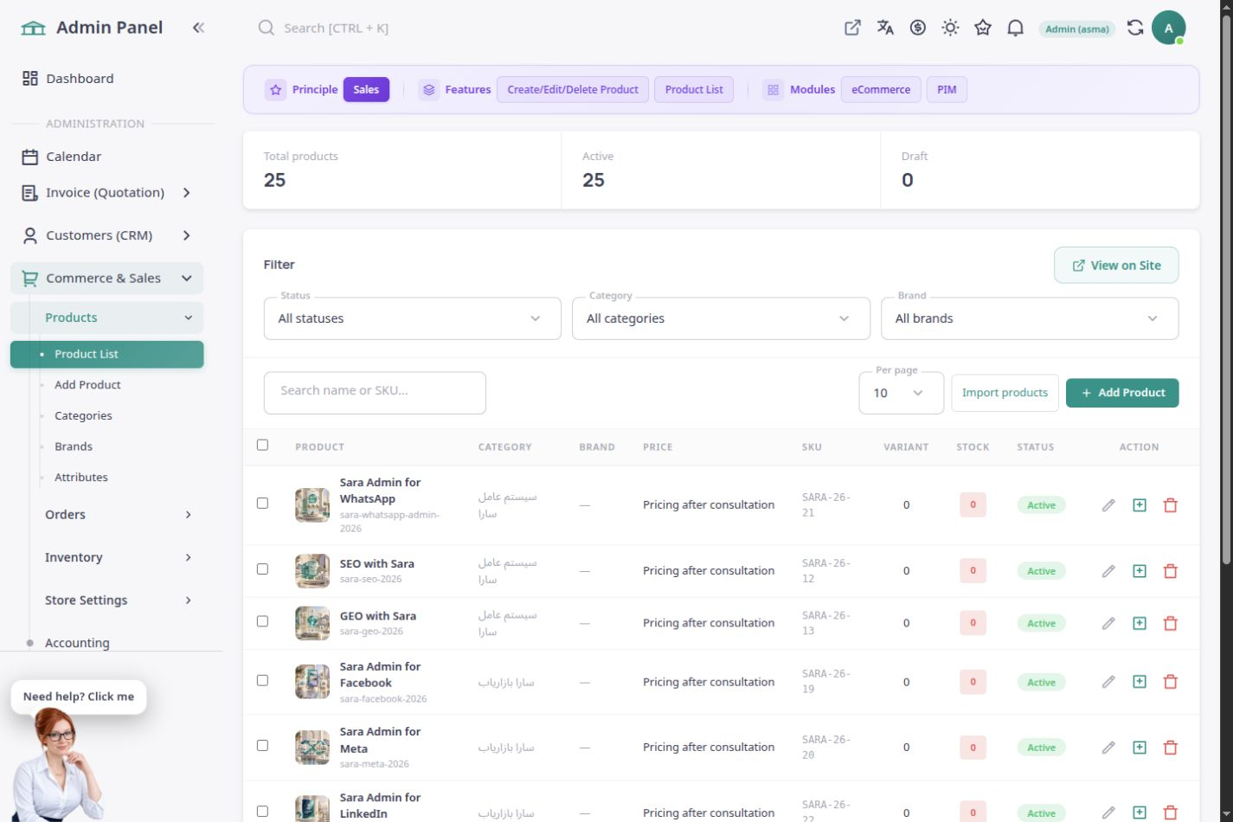
Task: Toggle the light/dark theme sun icon
Action: (950, 28)
